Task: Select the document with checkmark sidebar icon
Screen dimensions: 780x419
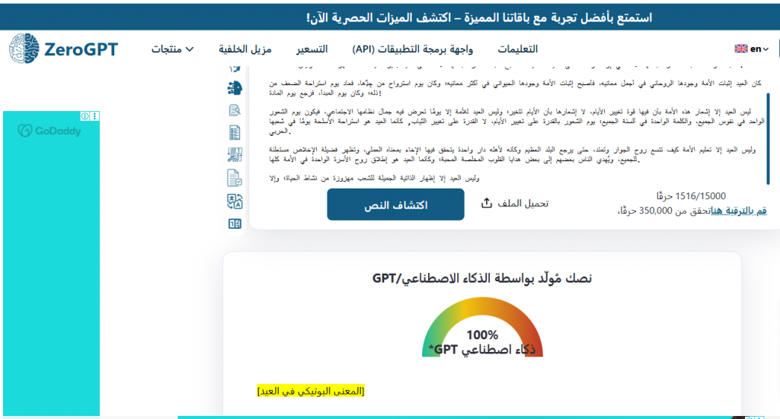Action: coord(235,178)
